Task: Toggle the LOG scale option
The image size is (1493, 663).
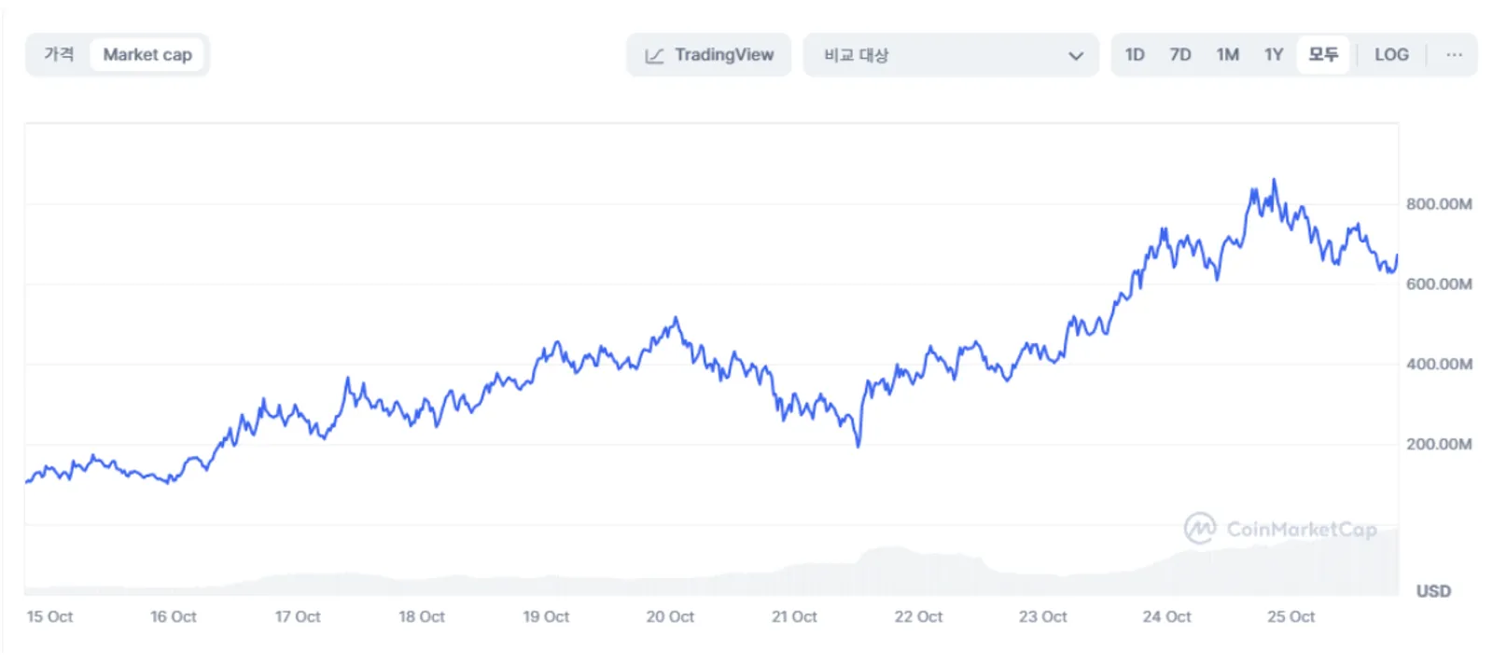Action: click(x=1391, y=55)
